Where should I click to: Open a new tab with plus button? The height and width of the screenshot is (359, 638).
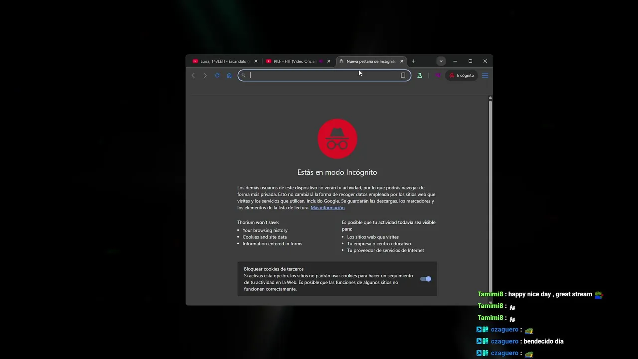tap(413, 61)
